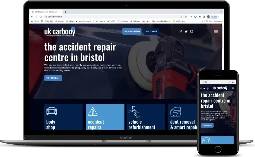Open the Login Elfsight bookmark
This screenshot has width=255, height=157.
tap(162, 21)
